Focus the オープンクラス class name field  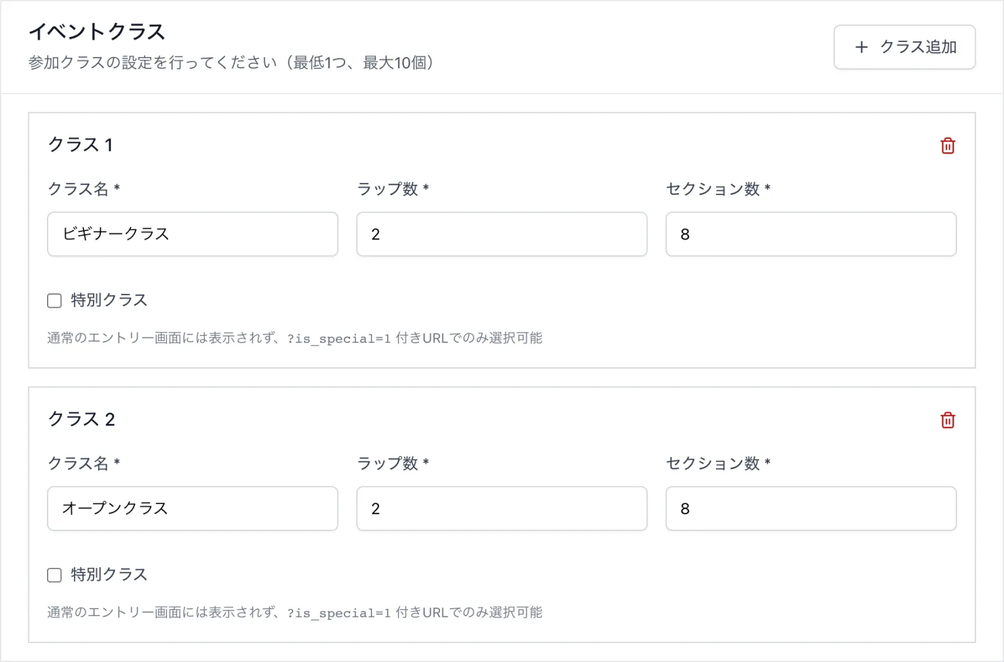pos(193,508)
